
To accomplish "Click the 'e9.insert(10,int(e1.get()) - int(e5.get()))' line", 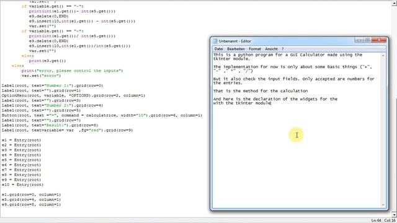I will click(82, 21).
